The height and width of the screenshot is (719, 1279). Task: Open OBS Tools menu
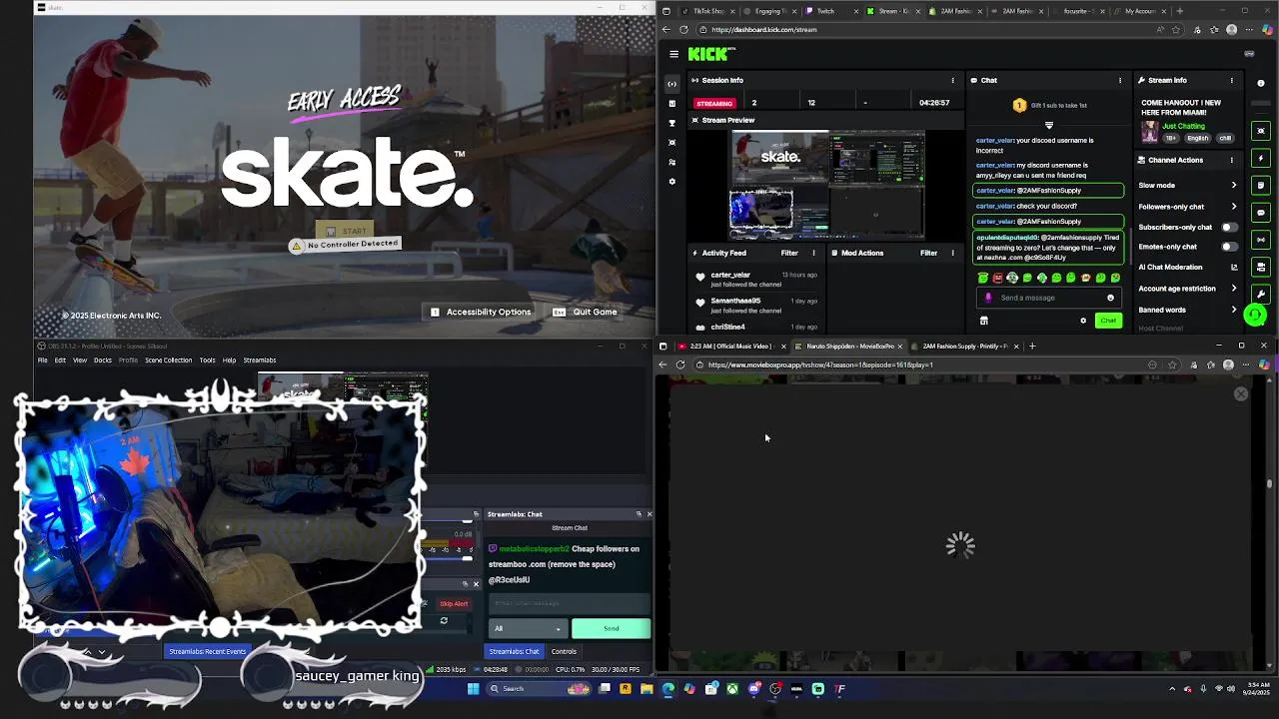[207, 360]
